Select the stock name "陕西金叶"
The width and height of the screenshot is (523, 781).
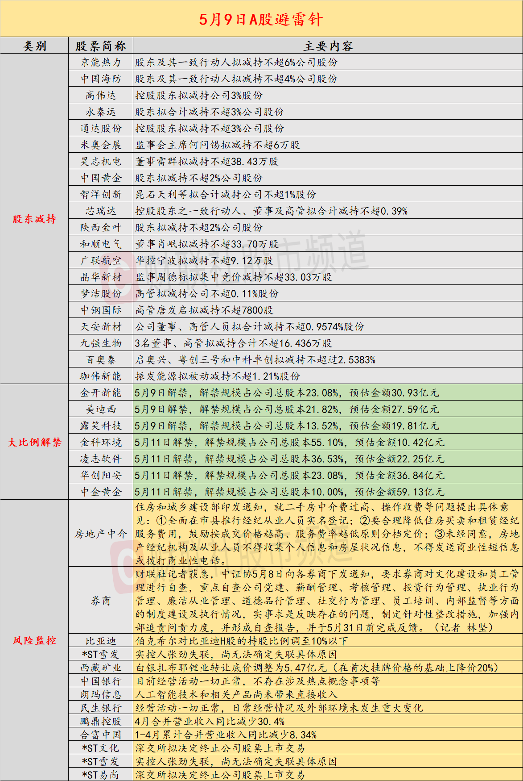click(101, 227)
